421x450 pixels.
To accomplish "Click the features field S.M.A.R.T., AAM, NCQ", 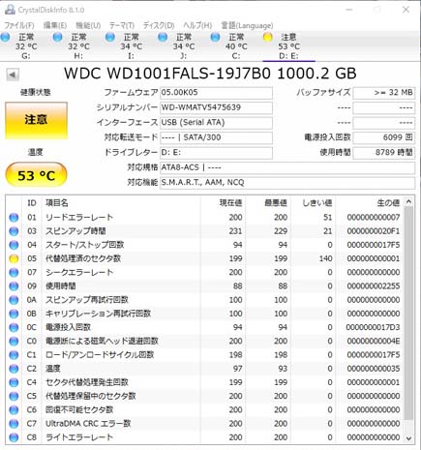I will pos(287,183).
